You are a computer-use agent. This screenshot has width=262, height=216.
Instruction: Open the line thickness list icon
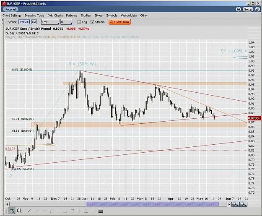101,211
